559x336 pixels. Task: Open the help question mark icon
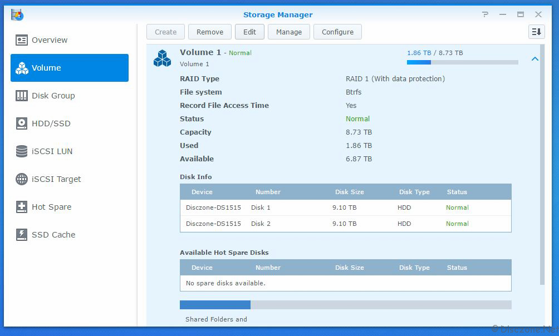click(485, 14)
